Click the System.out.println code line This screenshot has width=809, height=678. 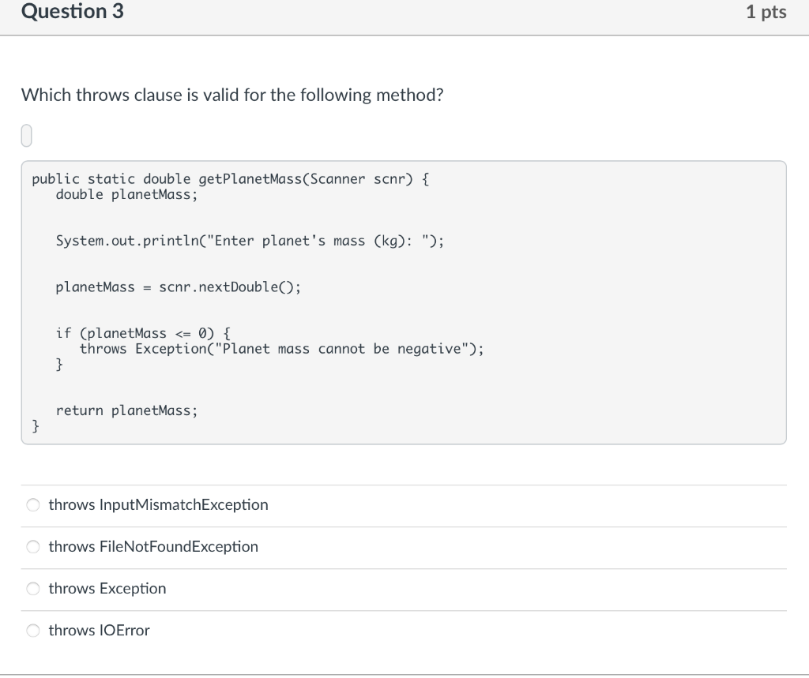pos(250,241)
